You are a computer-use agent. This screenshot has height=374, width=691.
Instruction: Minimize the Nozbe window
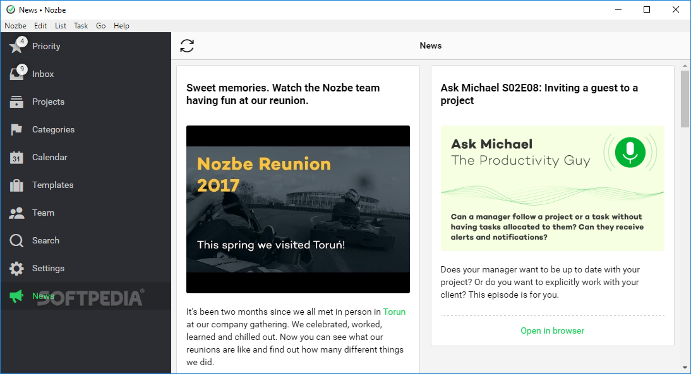pyautogui.click(x=618, y=9)
